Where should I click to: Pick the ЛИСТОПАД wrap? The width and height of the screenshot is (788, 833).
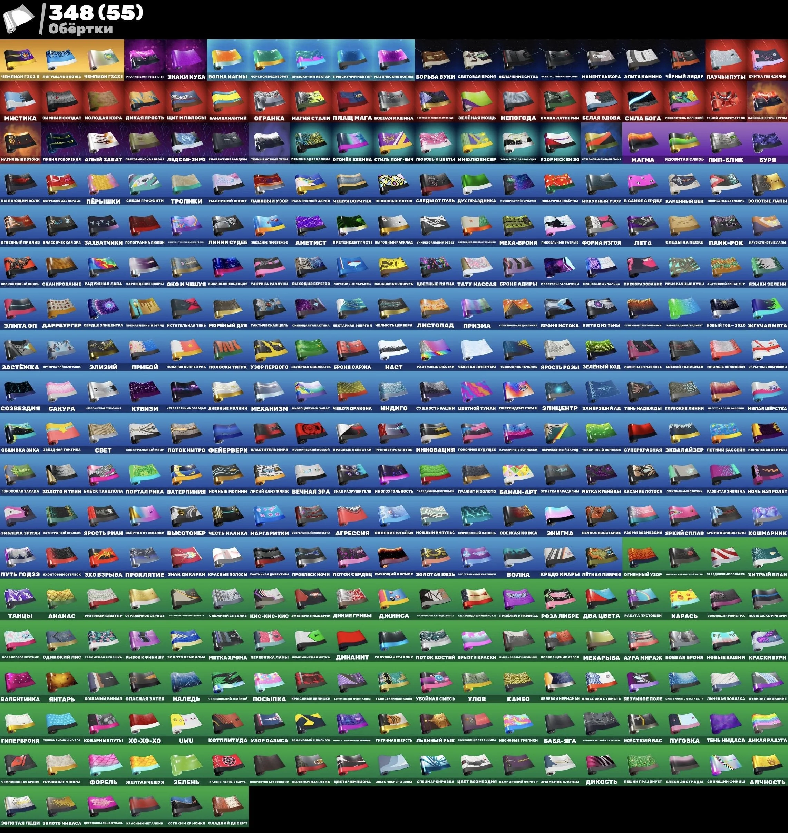435,308
